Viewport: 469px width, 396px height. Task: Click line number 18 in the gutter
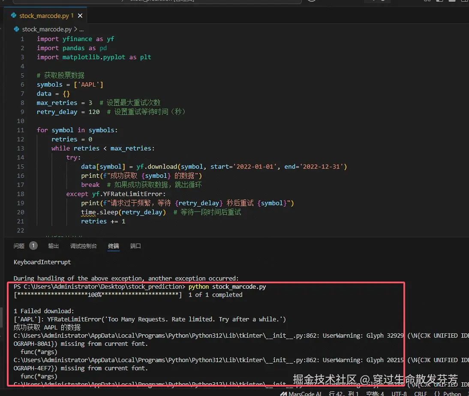[20, 194]
